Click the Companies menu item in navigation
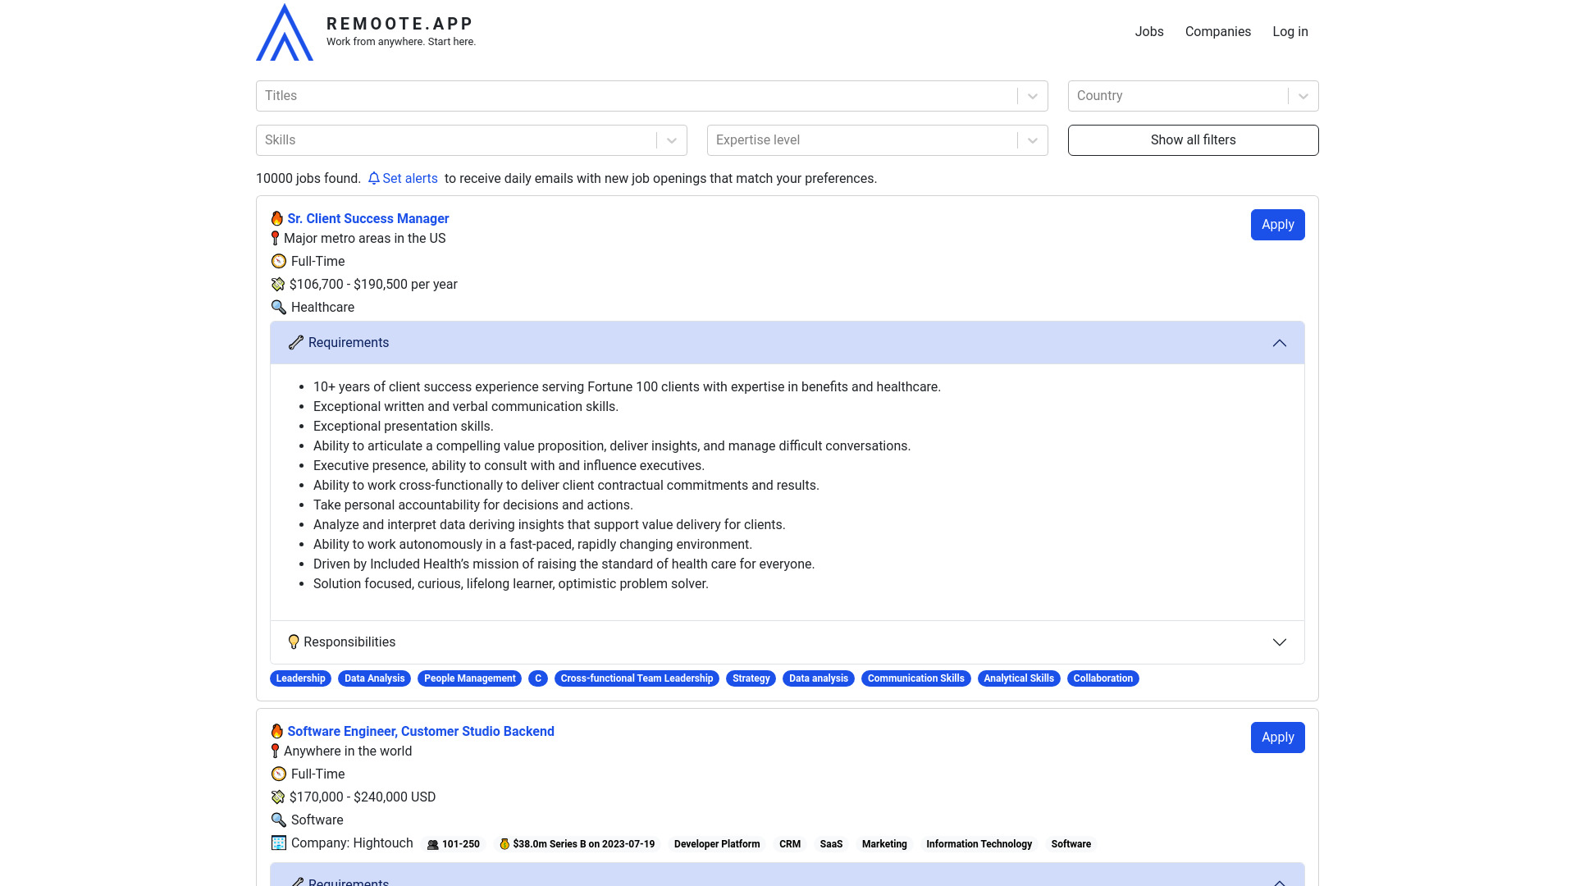The image size is (1575, 886). click(1217, 31)
